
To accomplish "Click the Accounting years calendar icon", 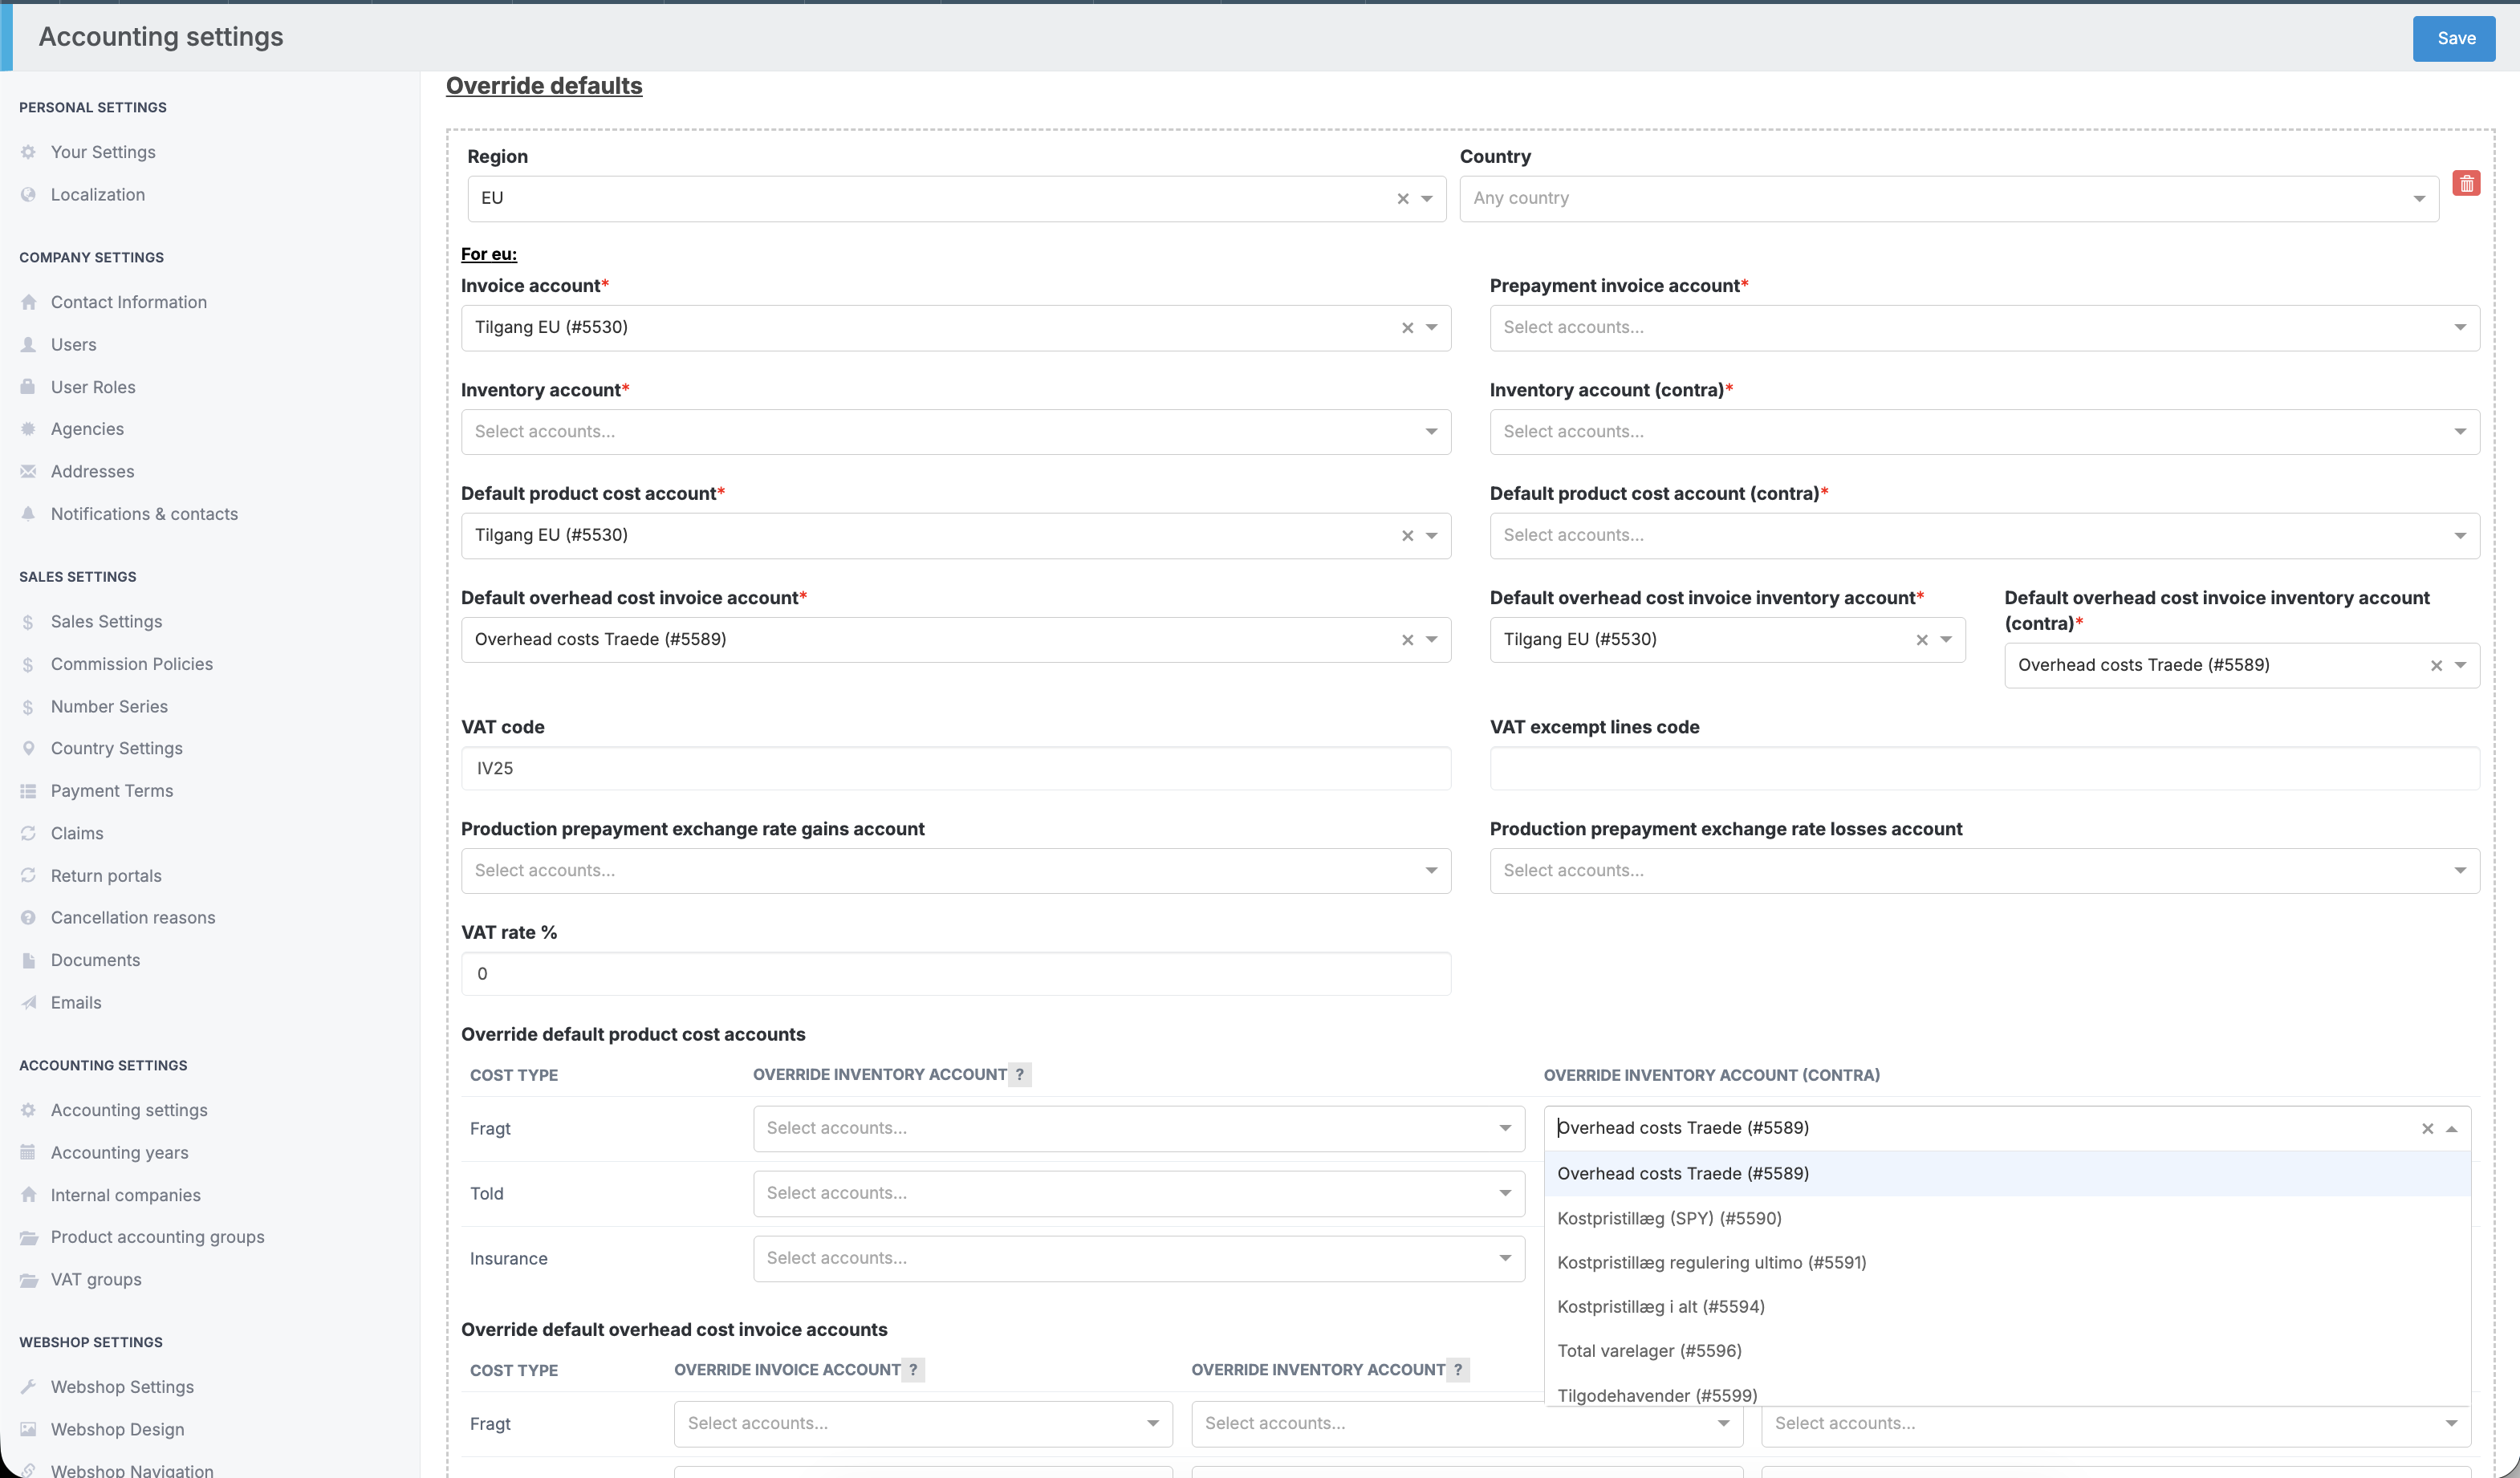I will pos(28,1152).
